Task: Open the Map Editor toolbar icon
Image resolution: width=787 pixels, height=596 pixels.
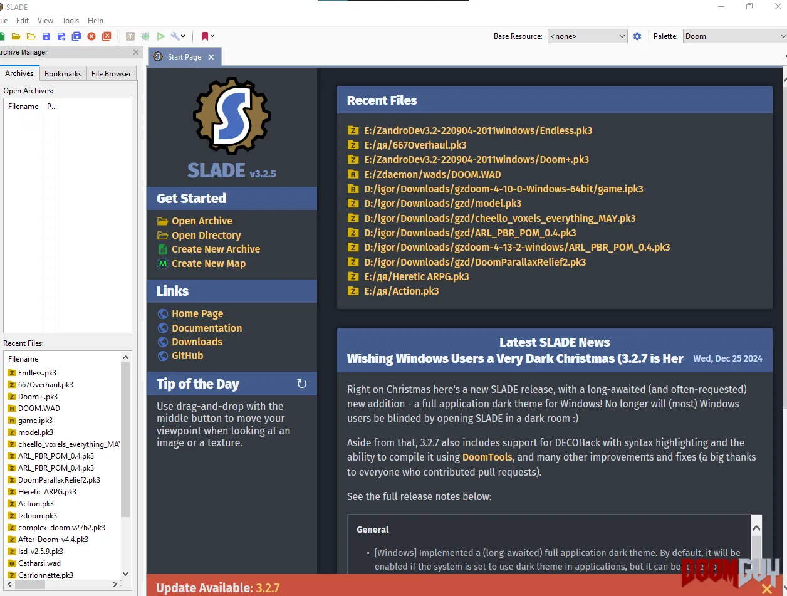Action: [145, 36]
